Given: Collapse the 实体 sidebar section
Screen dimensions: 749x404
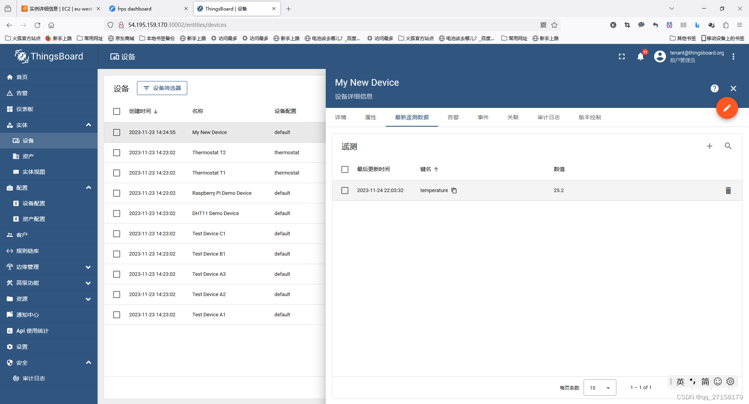Looking at the screenshot, I should point(89,125).
